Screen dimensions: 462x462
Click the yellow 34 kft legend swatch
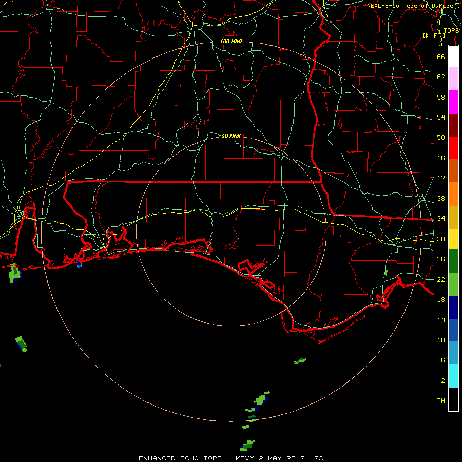pos(453,239)
